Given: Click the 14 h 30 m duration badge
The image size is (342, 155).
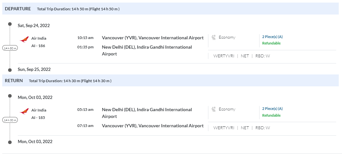Looking at the screenshot, I should 10,120.
